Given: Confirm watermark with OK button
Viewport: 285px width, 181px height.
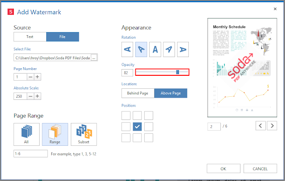Looking at the screenshot, I should click(224, 169).
